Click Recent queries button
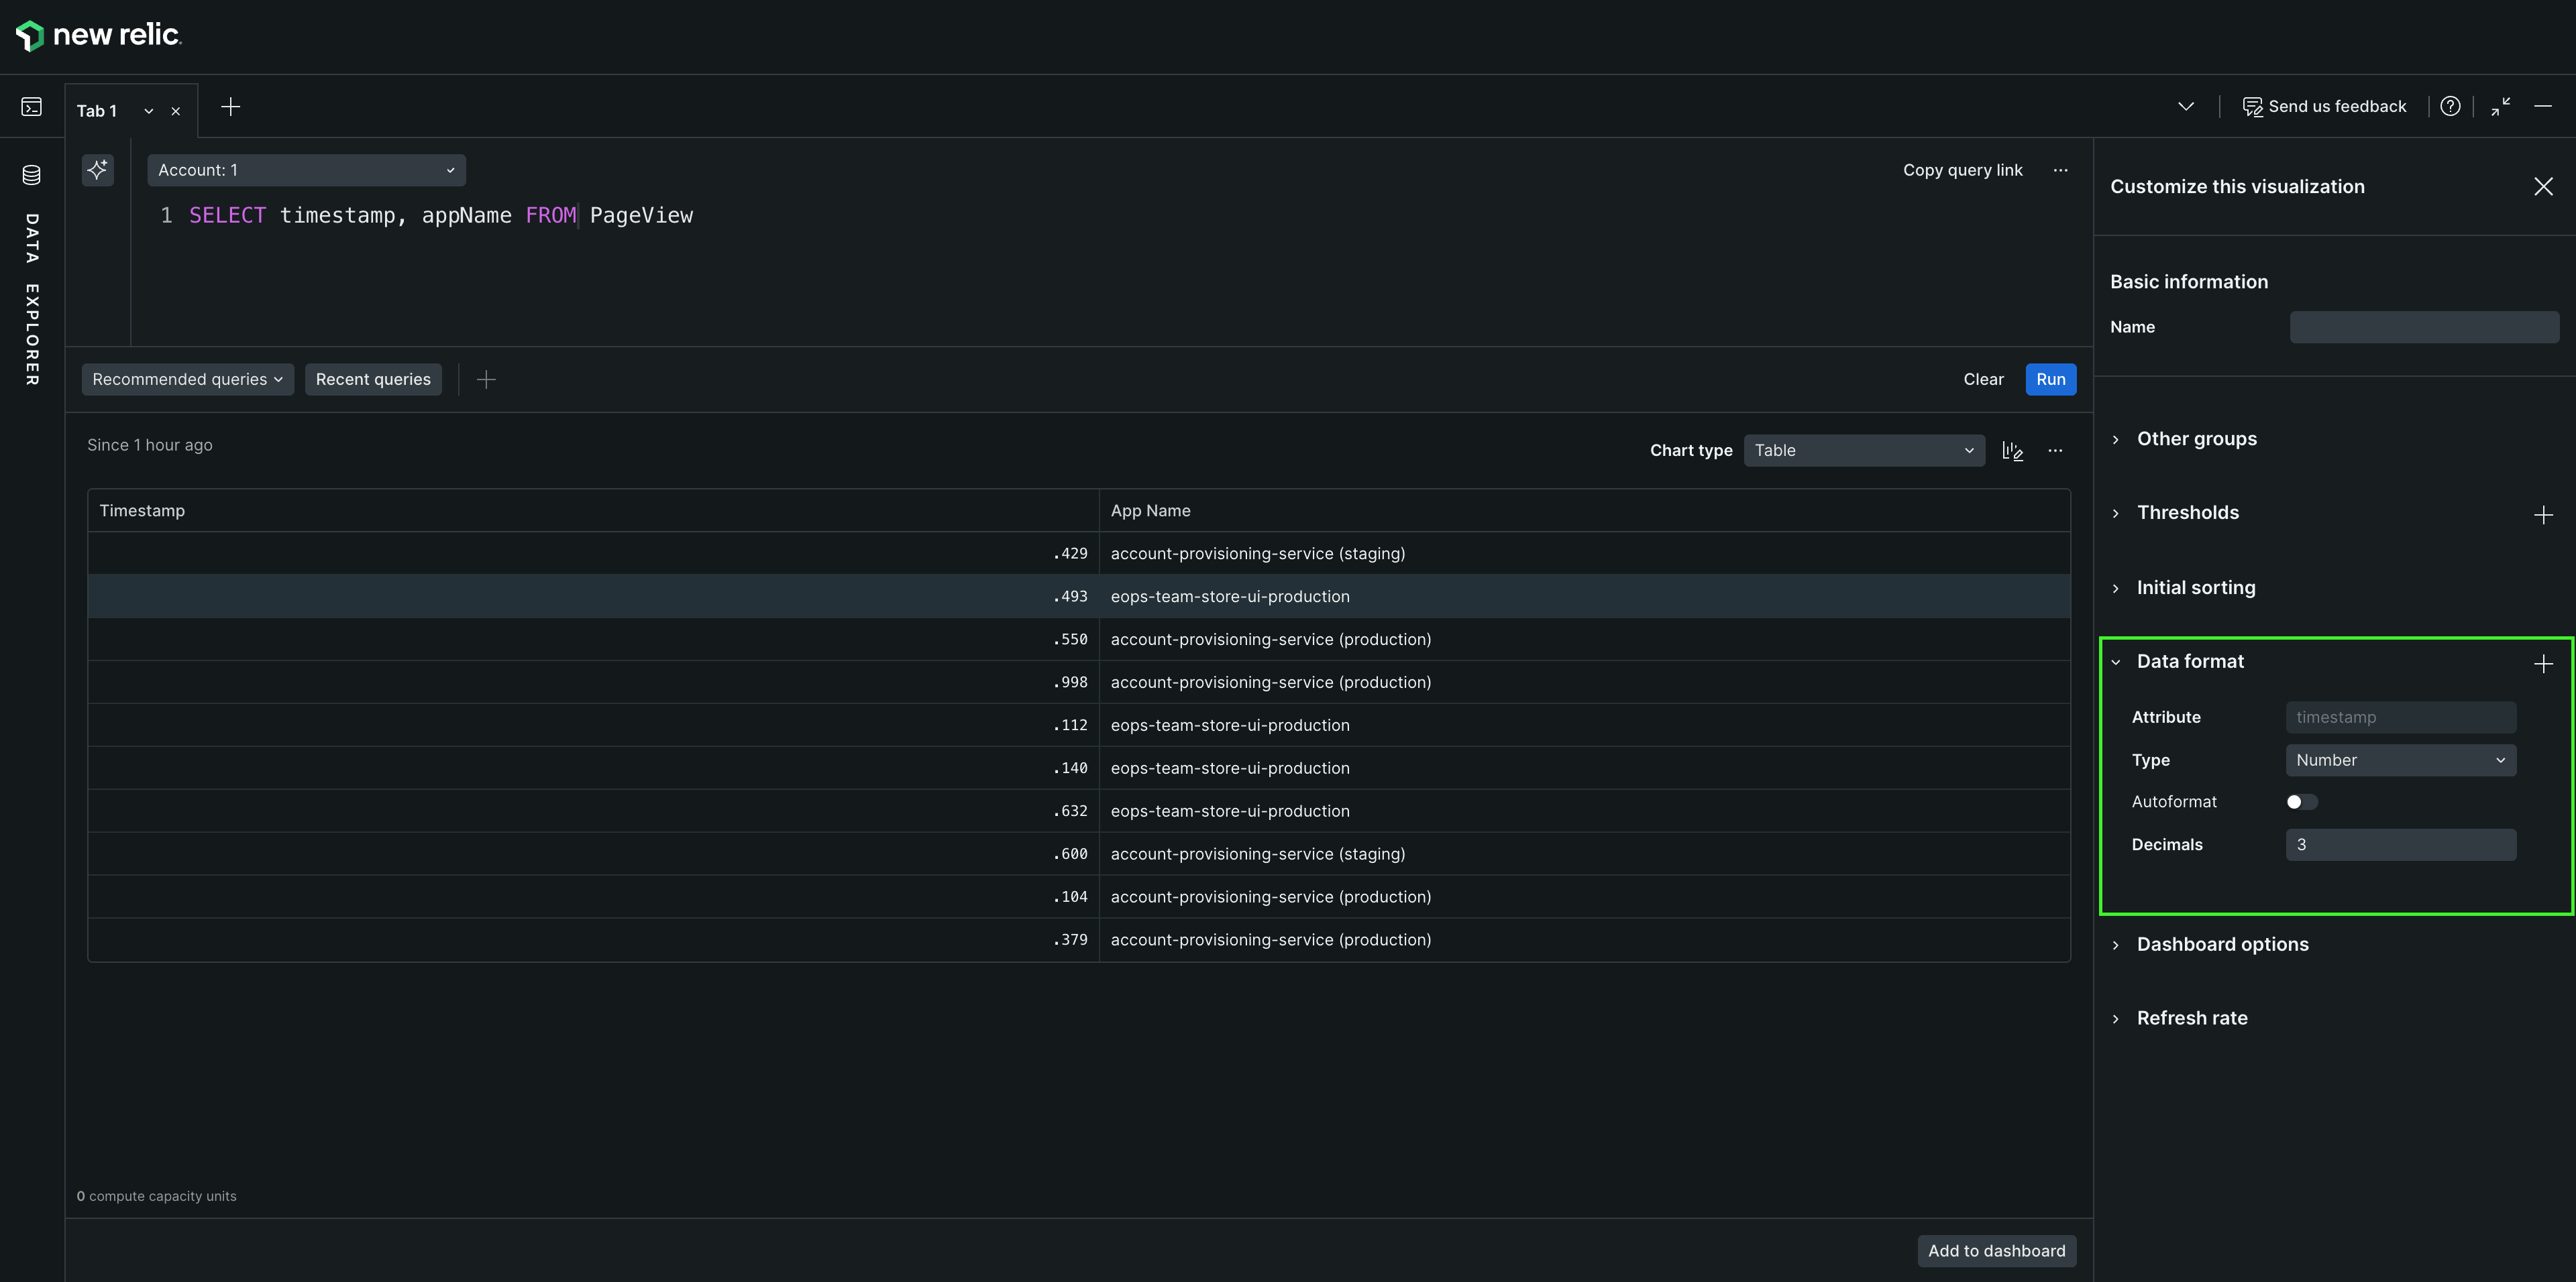Image resolution: width=2576 pixels, height=1282 pixels. tap(373, 379)
